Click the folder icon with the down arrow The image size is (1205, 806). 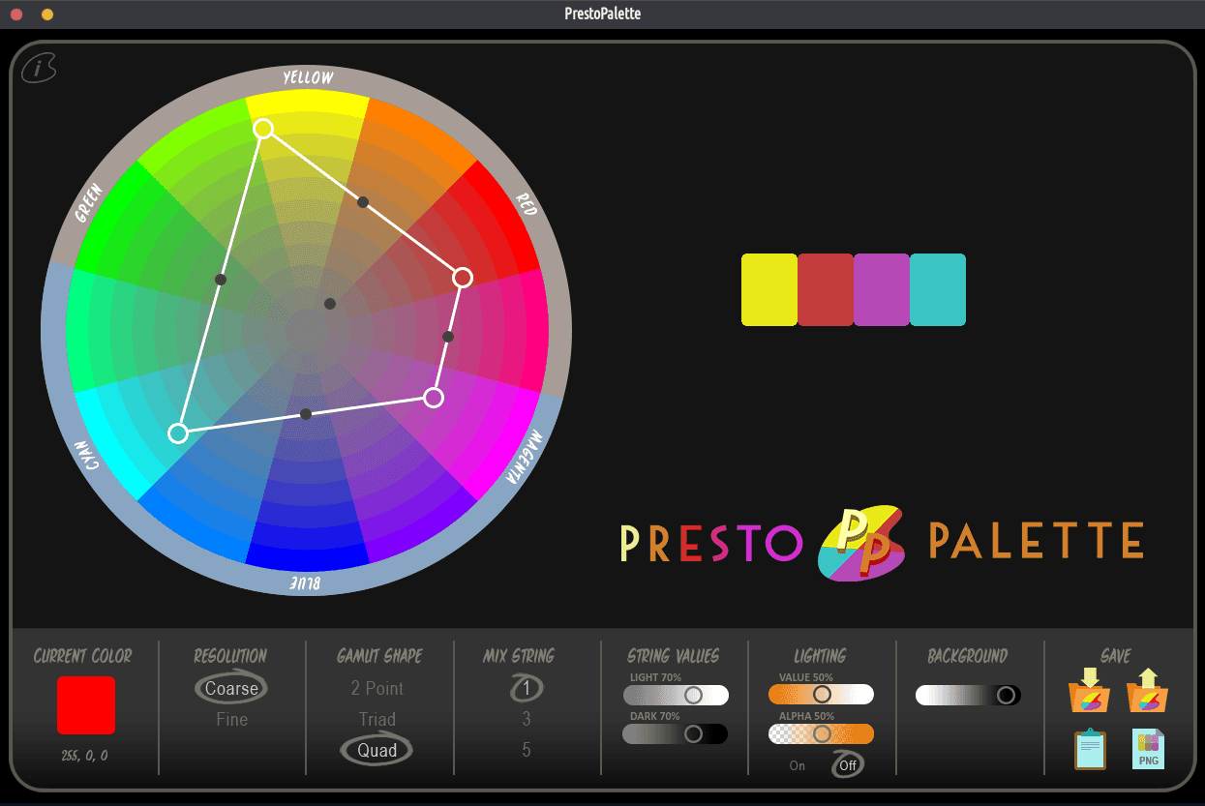tap(1089, 691)
